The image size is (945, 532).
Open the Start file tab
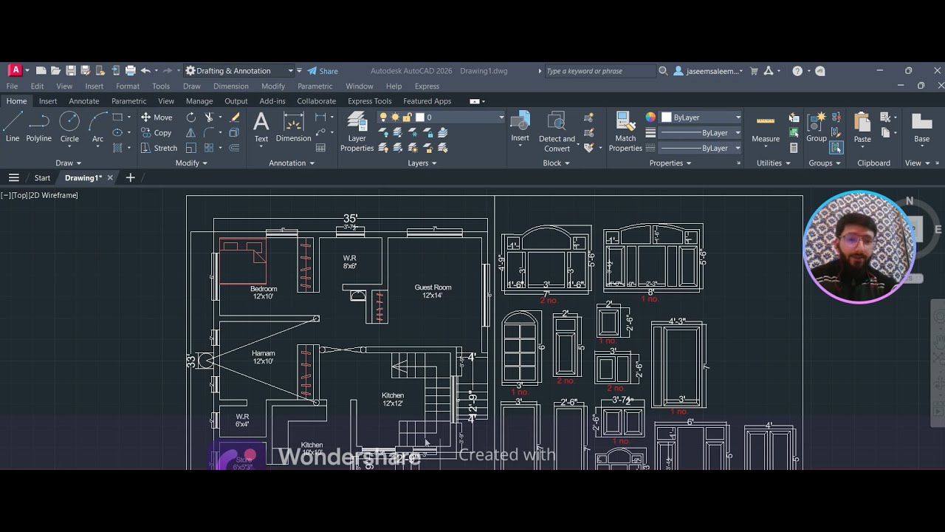point(42,178)
